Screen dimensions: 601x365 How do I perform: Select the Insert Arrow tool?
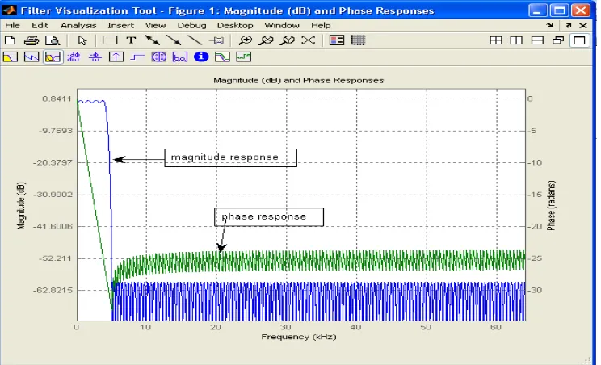tap(174, 40)
